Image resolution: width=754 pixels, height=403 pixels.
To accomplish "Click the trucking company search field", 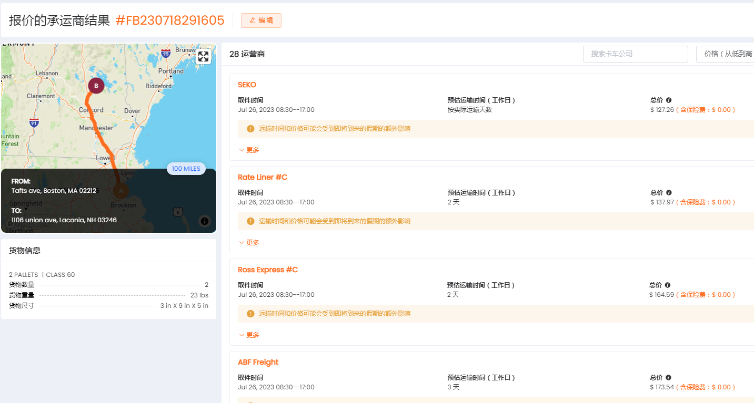I will [635, 54].
